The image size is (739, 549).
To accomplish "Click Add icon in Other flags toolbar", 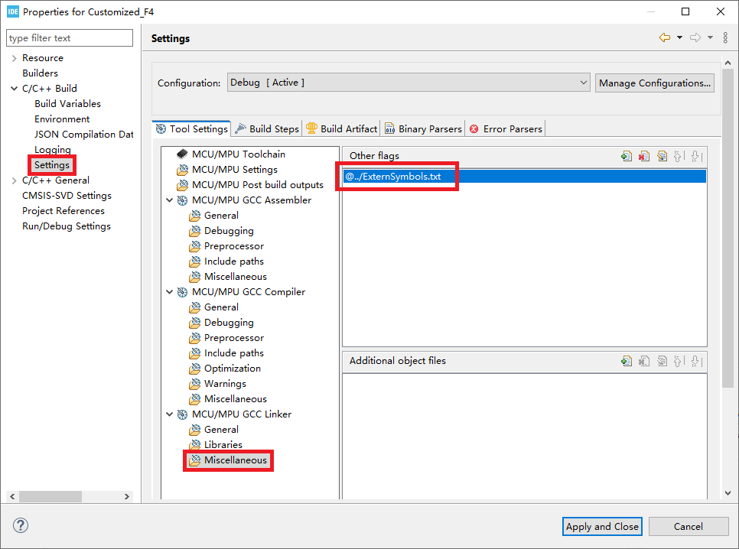I will [627, 156].
